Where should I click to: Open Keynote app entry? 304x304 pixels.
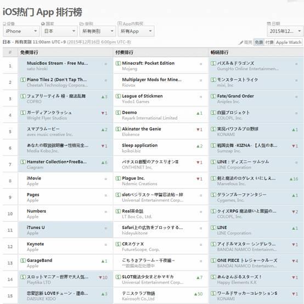pyautogui.click(x=35, y=244)
